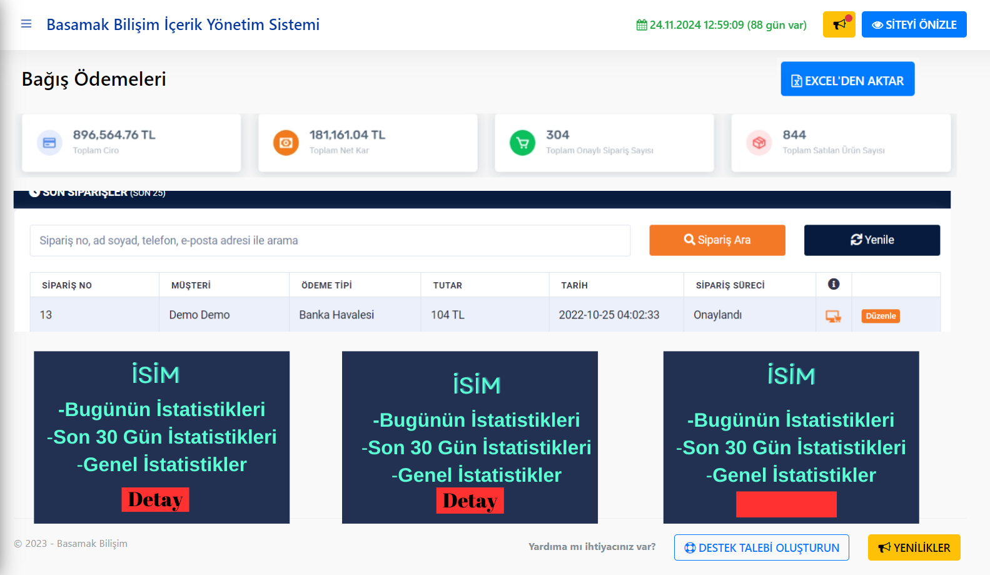Open Detay on the middle İSİM card
990x575 pixels.
click(x=470, y=501)
